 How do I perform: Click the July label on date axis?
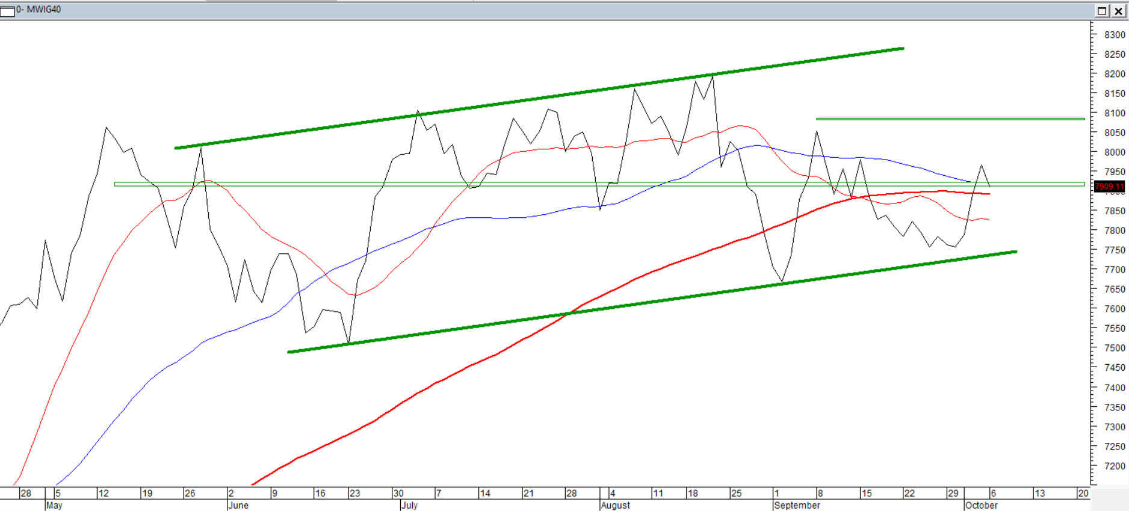click(x=409, y=505)
